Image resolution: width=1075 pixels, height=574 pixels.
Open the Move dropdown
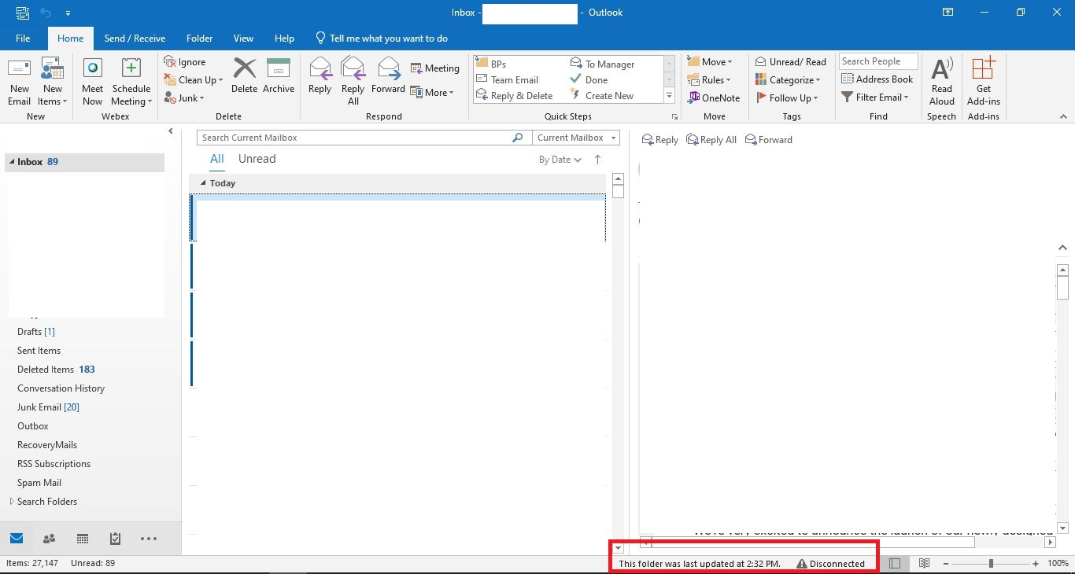click(x=709, y=62)
